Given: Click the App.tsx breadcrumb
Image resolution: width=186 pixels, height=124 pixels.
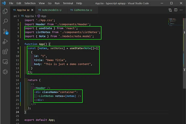Looking at the screenshot, I should coord(29,16).
